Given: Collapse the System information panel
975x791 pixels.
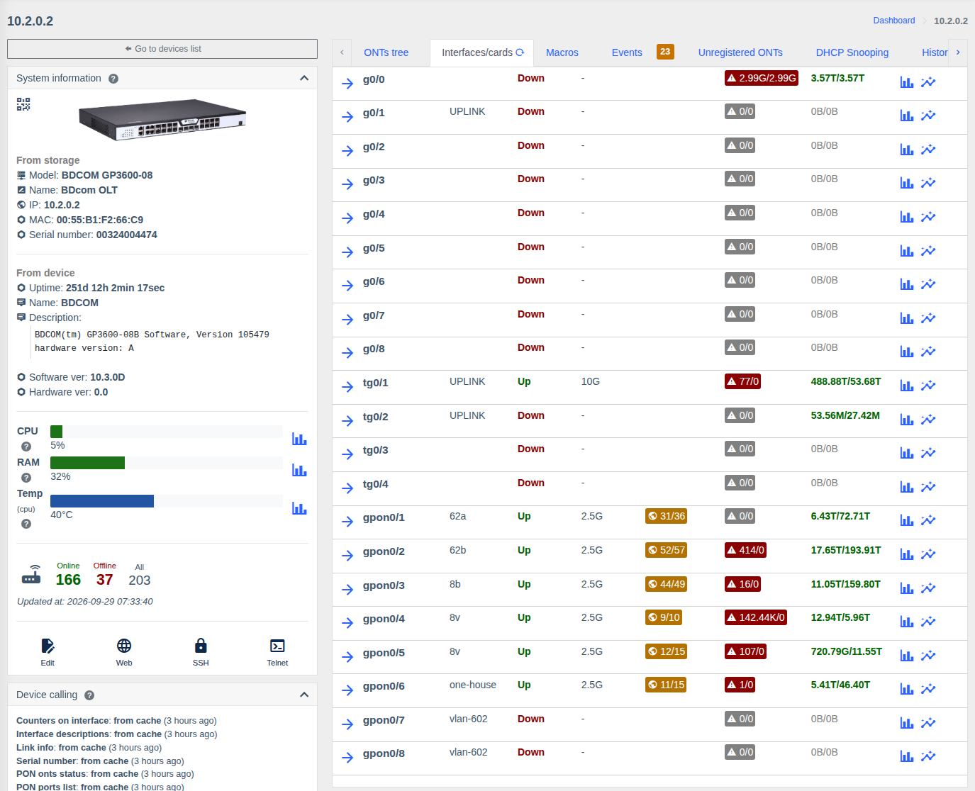Looking at the screenshot, I should (x=304, y=78).
